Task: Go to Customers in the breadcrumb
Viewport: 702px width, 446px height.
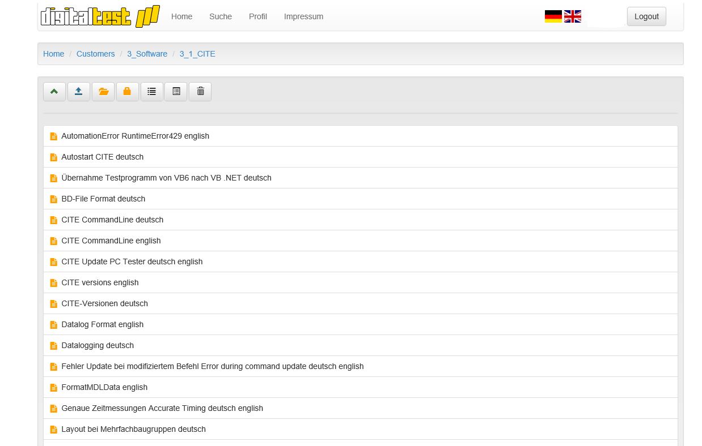Action: [96, 54]
